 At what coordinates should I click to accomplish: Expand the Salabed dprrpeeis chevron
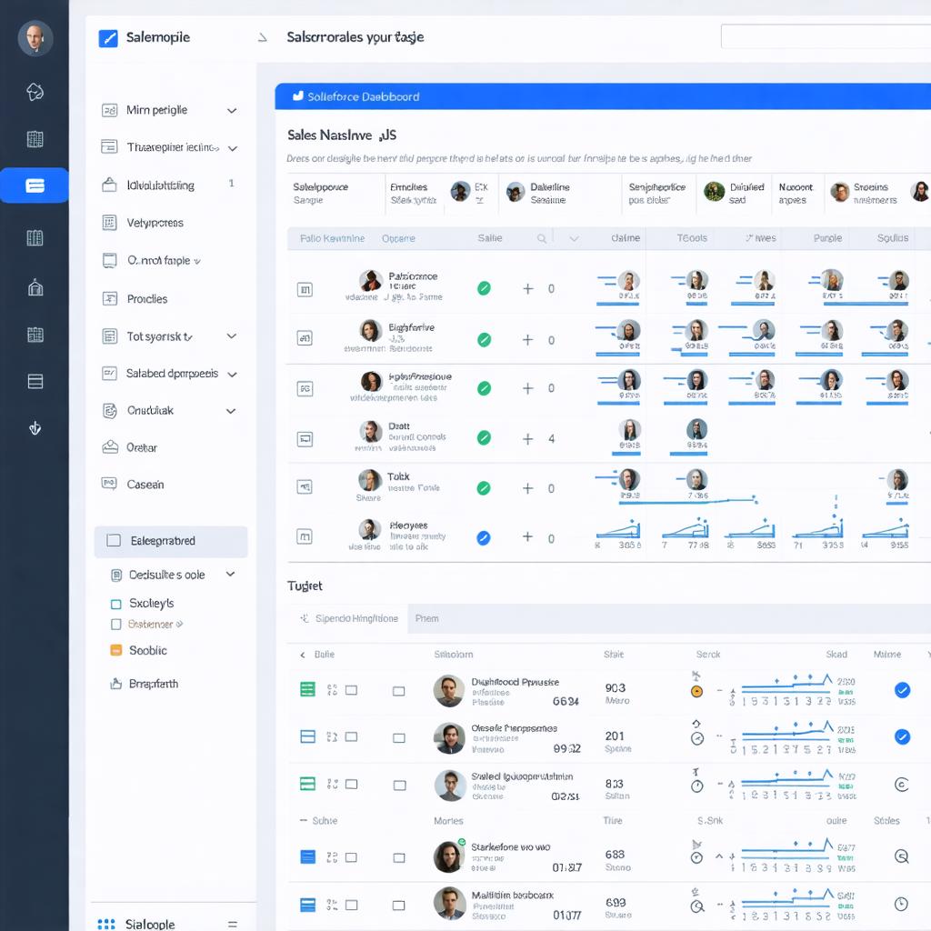coord(232,374)
